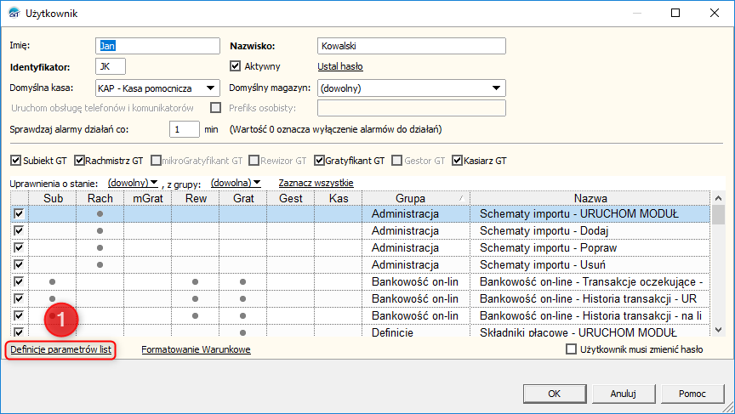
Task: Uncheck the Kasiarz GT checkbox
Action: (x=458, y=160)
